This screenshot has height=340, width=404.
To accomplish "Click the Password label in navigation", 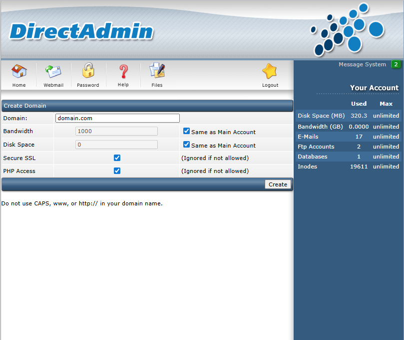I will [x=88, y=85].
